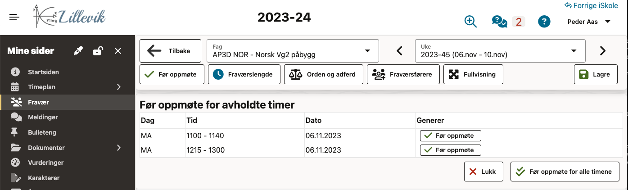
Task: Click Før oppmøte for alle timene
Action: [x=565, y=172]
